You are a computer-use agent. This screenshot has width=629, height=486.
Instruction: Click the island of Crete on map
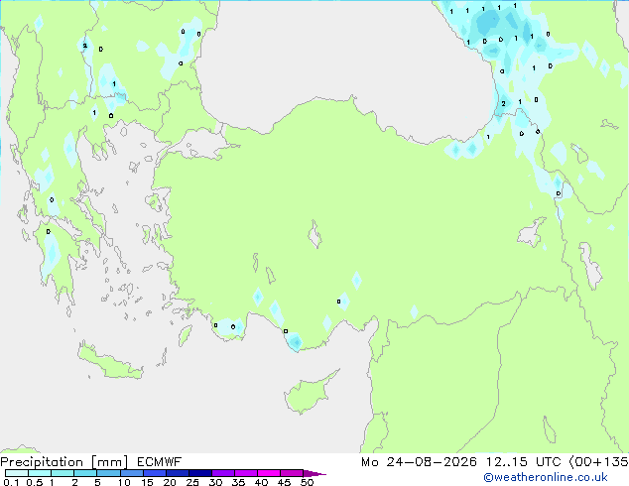point(109,362)
